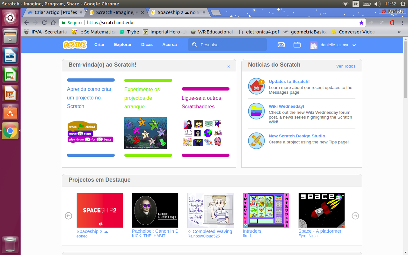Open the Completed Waving project thumbnail
Viewport: 408px width, 255px height.
click(x=211, y=210)
